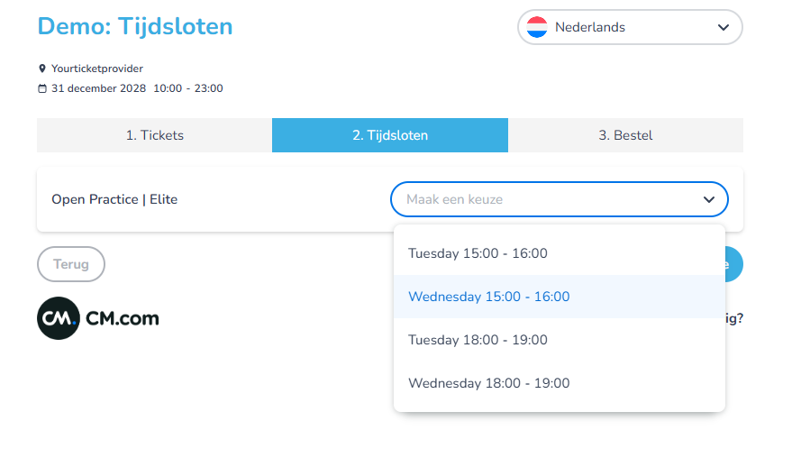801x476 pixels.
Task: Open the Nederlands language selector
Action: point(629,27)
